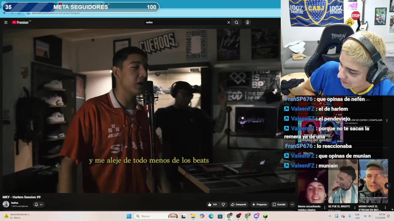
Task: Open Microsoft Edge on taskbar
Action: click(x=211, y=216)
